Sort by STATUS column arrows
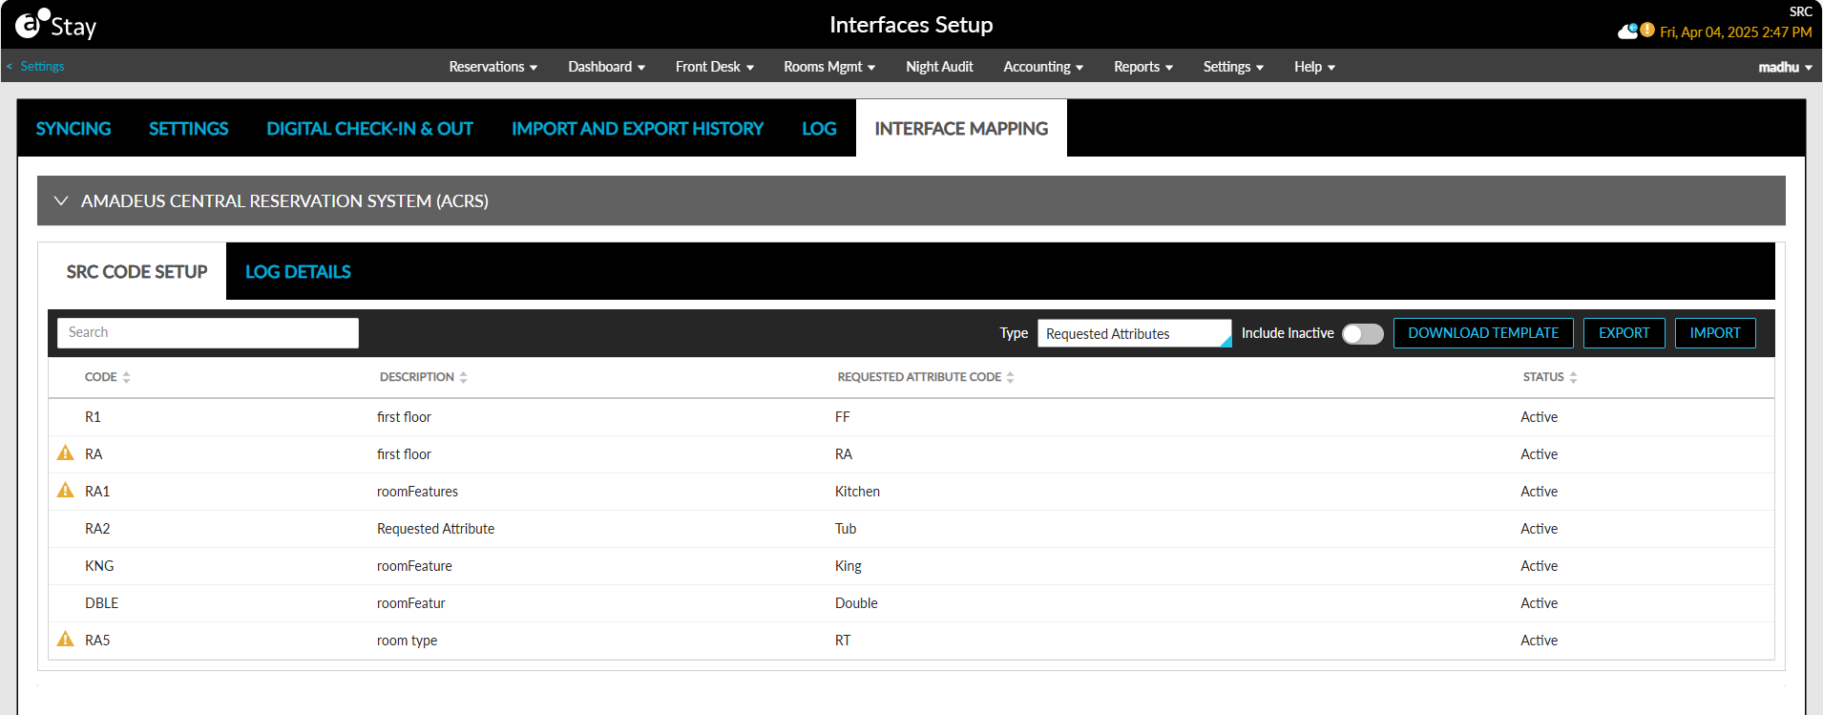Screen dimensions: 1823x715 [1573, 377]
